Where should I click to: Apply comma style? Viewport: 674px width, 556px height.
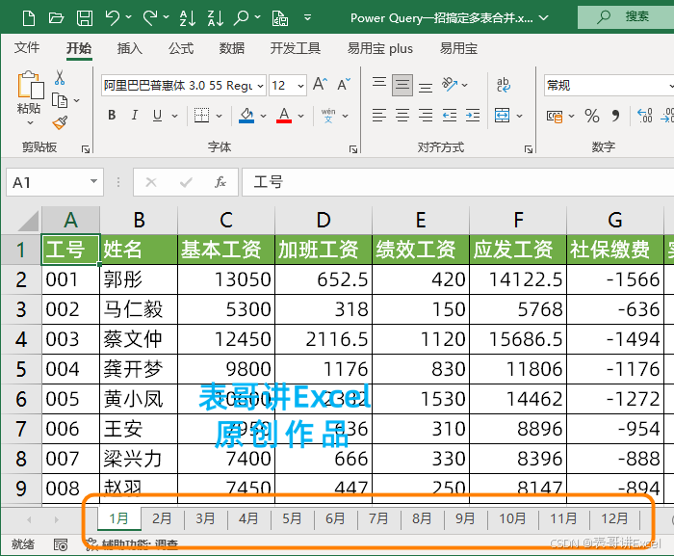point(615,116)
